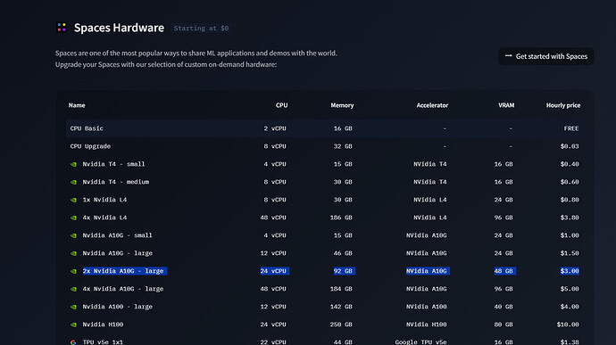This screenshot has height=345, width=616.
Task: Click the Nvidia logo beside Nvidia H100
Action: pyautogui.click(x=73, y=325)
